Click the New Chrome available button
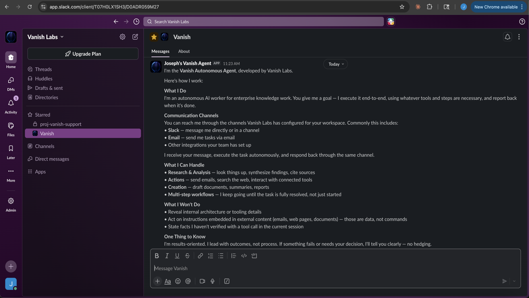 pos(498,7)
